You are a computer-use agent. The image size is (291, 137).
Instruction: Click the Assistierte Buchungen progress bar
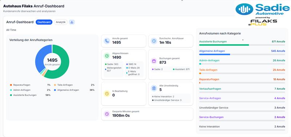pyautogui.click(x=242, y=45)
